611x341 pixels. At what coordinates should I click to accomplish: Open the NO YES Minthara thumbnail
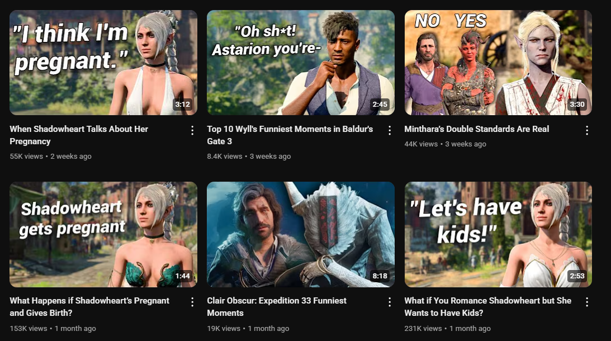[498, 63]
